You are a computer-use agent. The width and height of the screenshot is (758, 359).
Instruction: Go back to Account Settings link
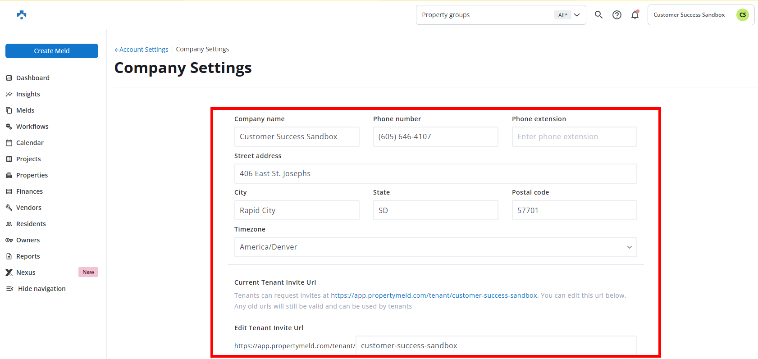tap(142, 50)
